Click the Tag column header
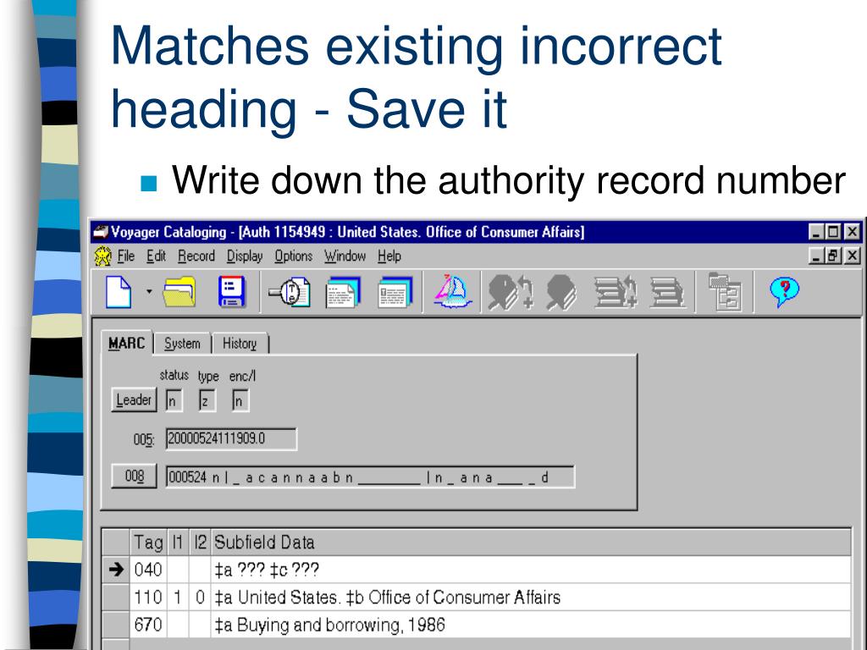867x650 pixels. click(x=147, y=543)
